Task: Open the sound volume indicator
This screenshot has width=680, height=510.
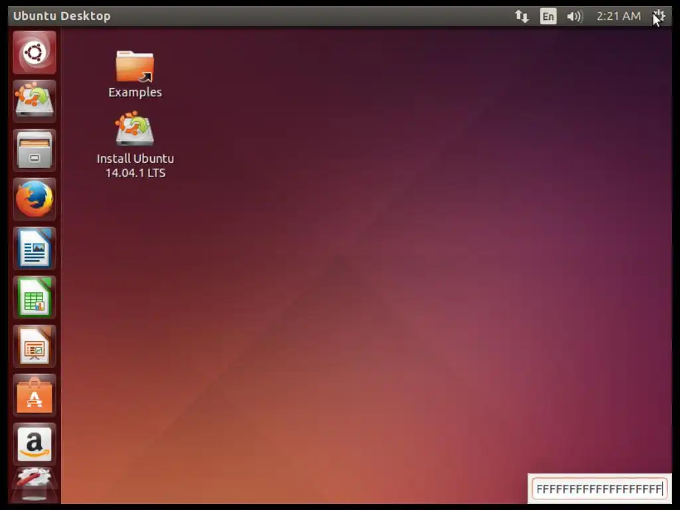Action: 574,17
